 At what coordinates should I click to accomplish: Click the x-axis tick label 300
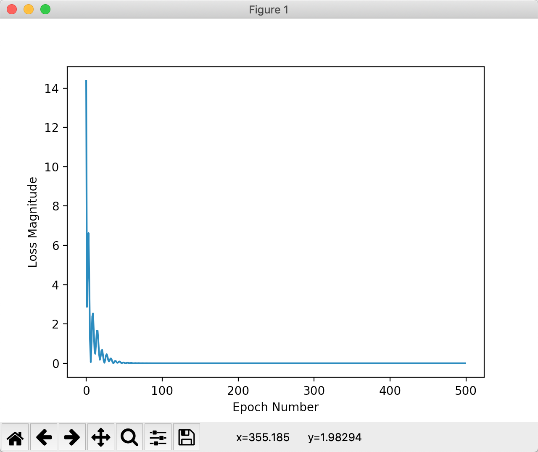(314, 391)
